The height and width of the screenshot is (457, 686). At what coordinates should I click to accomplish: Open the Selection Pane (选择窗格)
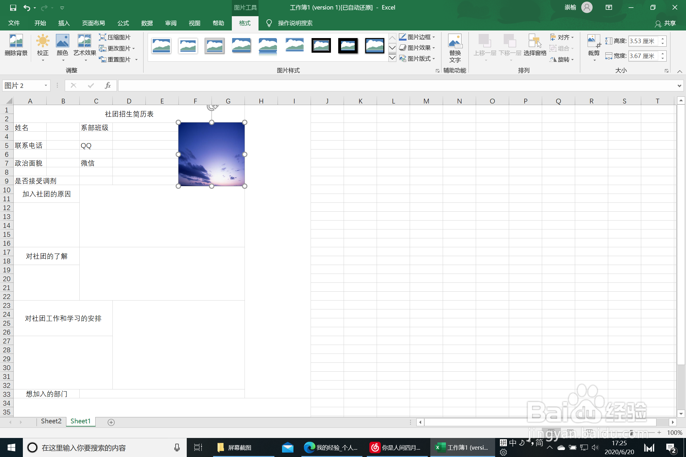(535, 45)
